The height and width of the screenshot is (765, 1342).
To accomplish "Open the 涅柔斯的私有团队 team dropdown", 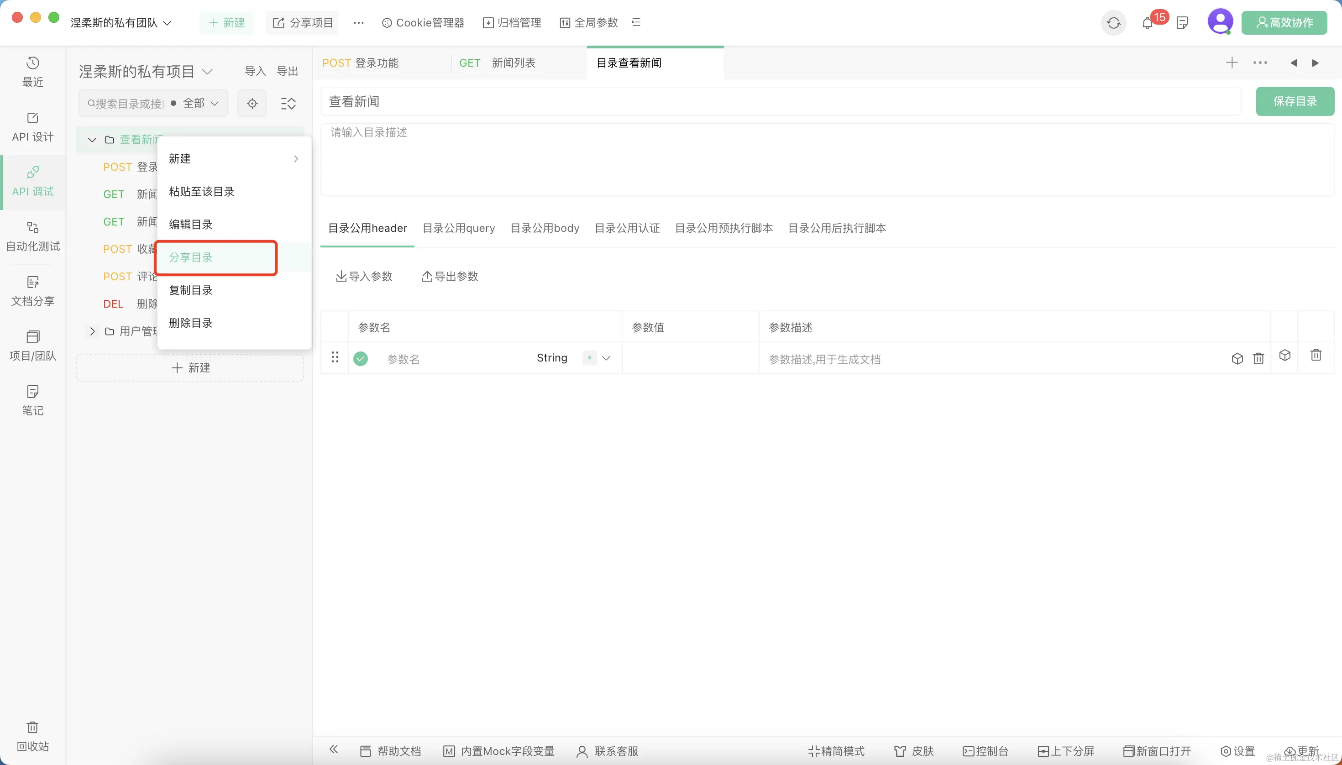I will 121,23.
